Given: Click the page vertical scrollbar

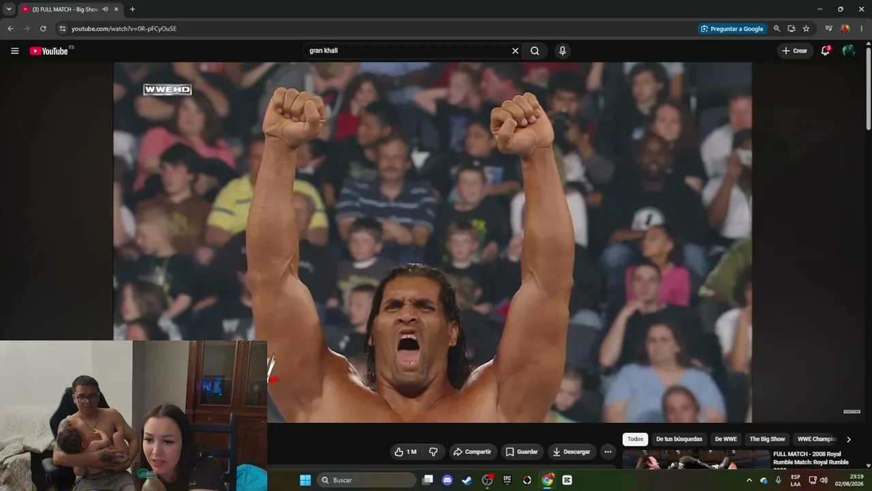Looking at the screenshot, I should coord(868,89).
